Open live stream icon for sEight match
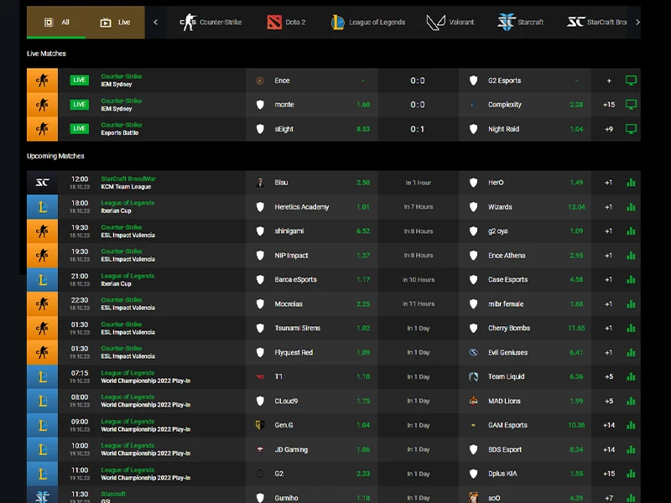 [x=631, y=129]
